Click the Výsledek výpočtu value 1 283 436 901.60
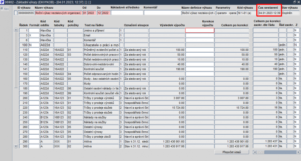Viewport: 301px width, 161px height. pos(167,141)
